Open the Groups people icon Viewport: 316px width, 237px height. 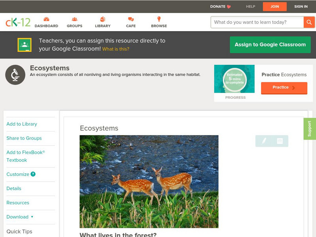click(75, 19)
